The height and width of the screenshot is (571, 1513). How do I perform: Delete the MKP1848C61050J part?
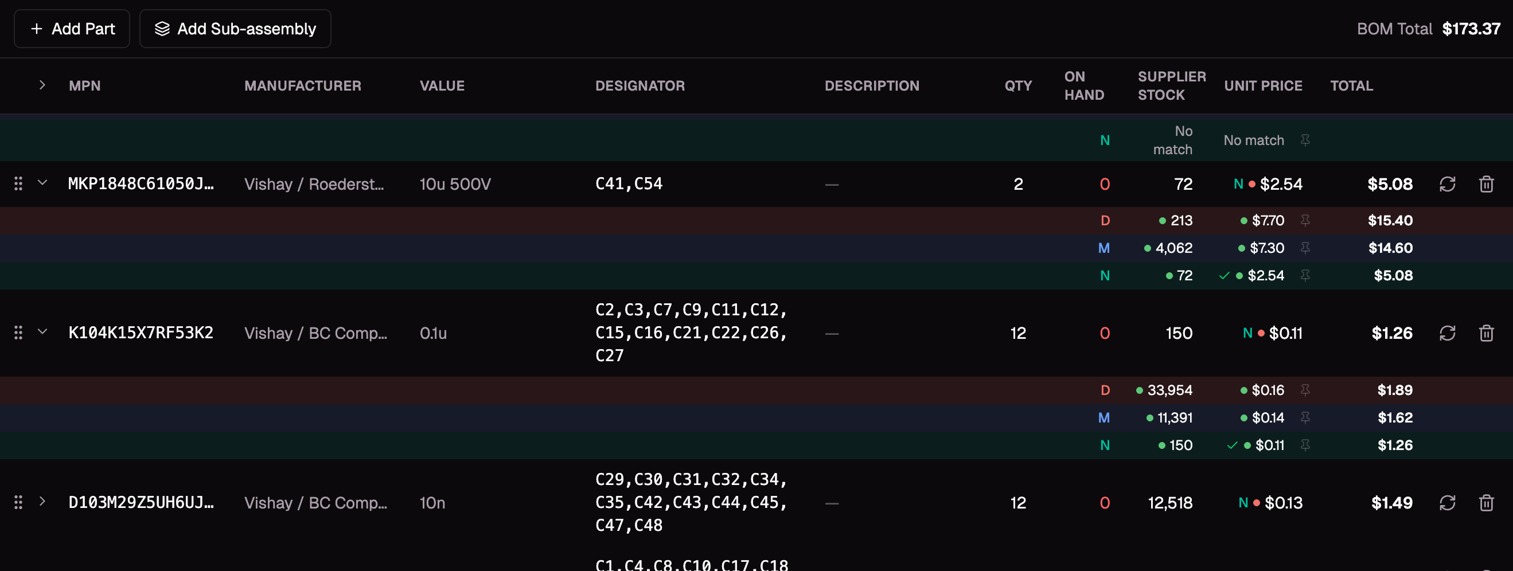[x=1487, y=183]
